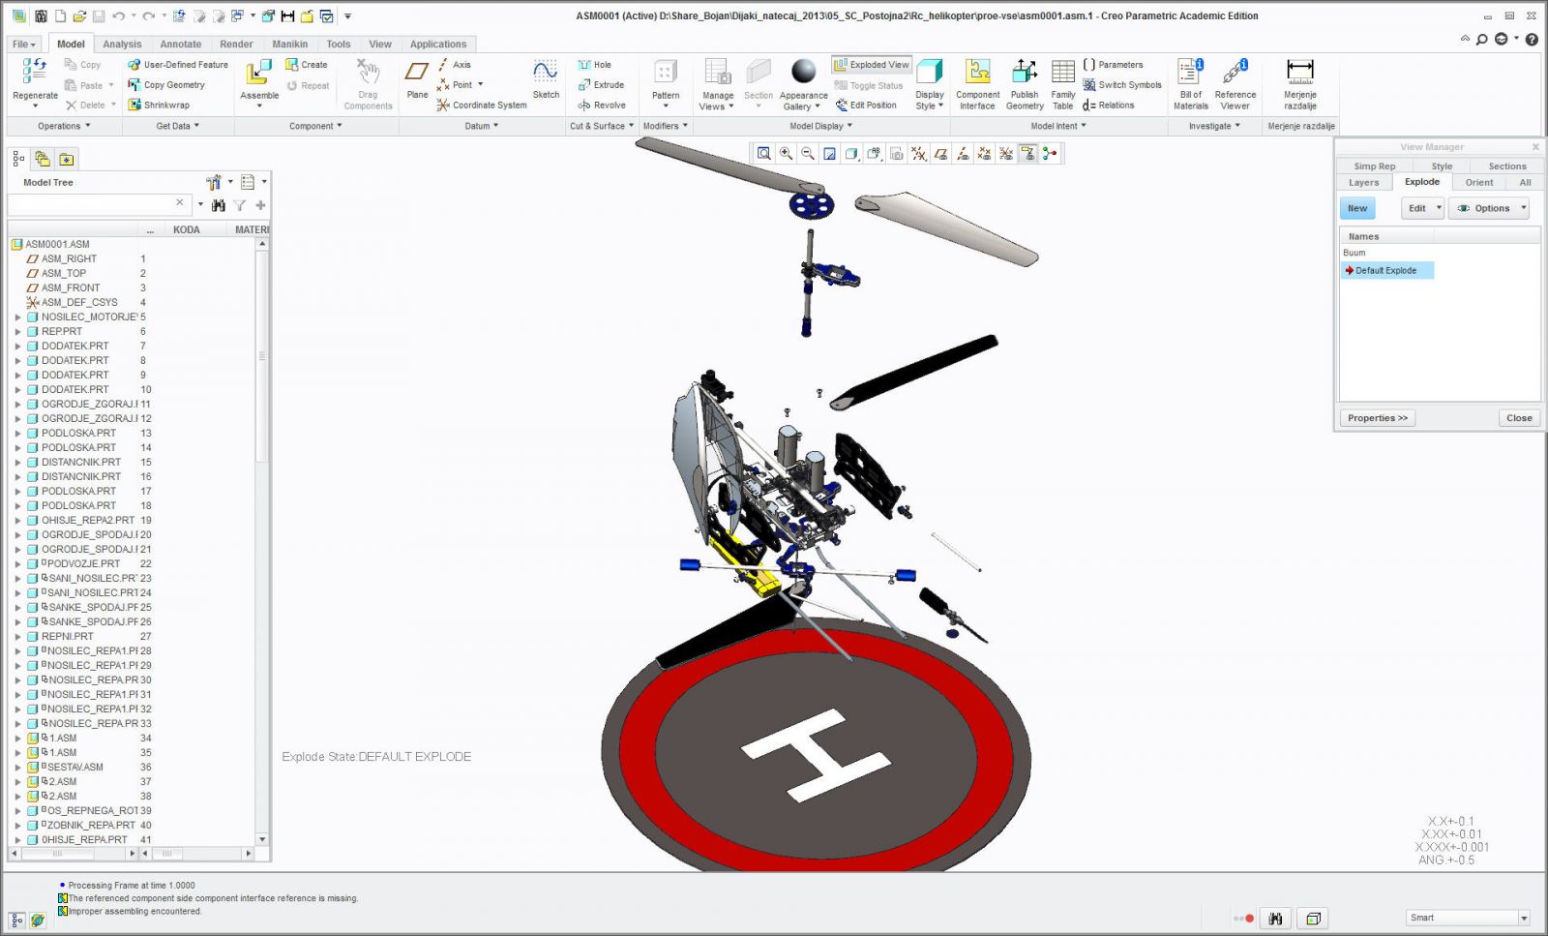Select Default Explode in the Names list
This screenshot has width=1548, height=936.
pos(1385,270)
